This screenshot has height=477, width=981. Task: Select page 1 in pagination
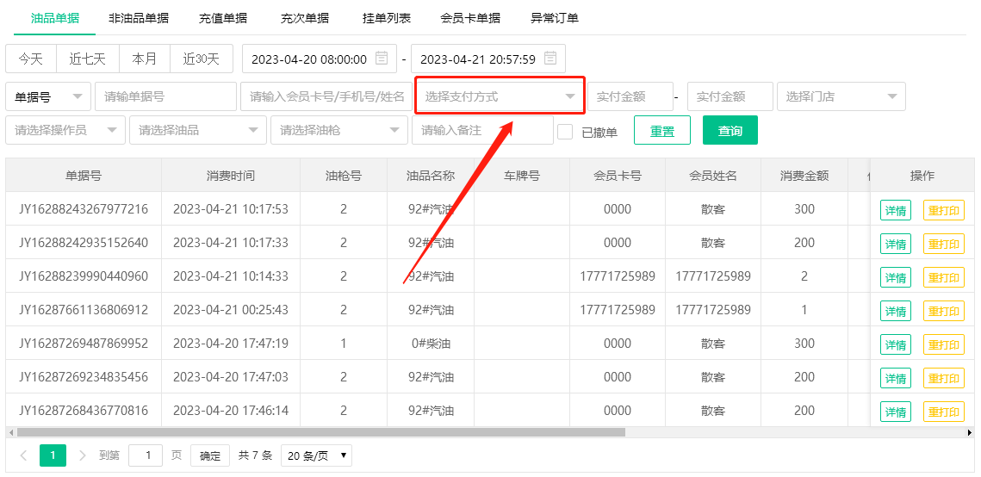[x=53, y=455]
